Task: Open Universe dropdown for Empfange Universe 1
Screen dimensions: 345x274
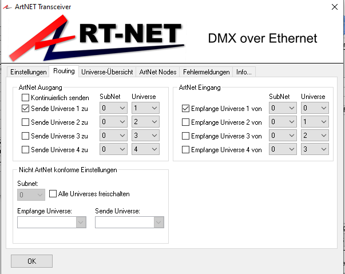Action: (315, 108)
